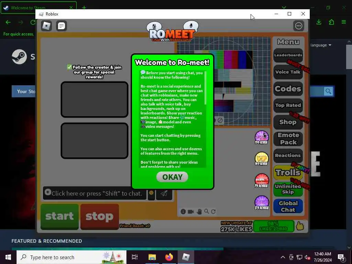Click the Roblox taskbar icon
This screenshot has height=264, width=352.
186,257
